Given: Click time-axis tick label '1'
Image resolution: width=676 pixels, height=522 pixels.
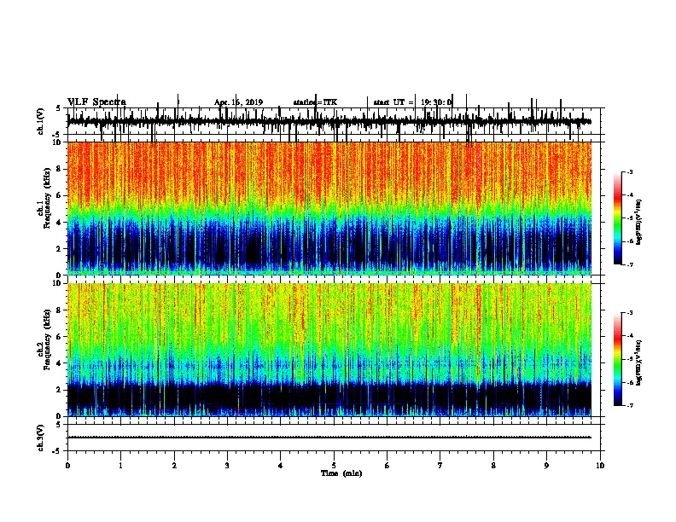Looking at the screenshot, I should (x=120, y=466).
